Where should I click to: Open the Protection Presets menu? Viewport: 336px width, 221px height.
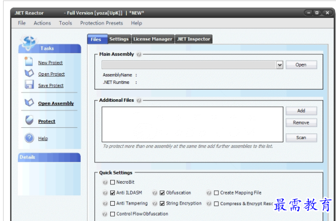(102, 23)
